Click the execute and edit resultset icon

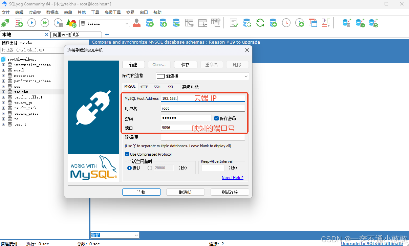coord(58,23)
